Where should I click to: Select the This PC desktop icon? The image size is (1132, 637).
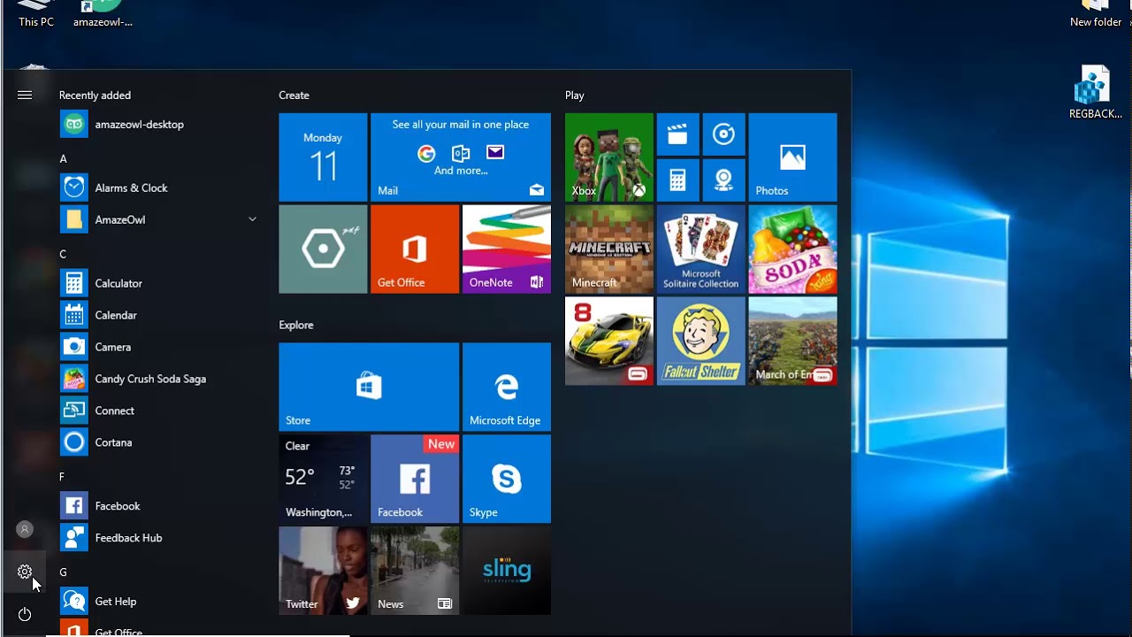(x=36, y=14)
